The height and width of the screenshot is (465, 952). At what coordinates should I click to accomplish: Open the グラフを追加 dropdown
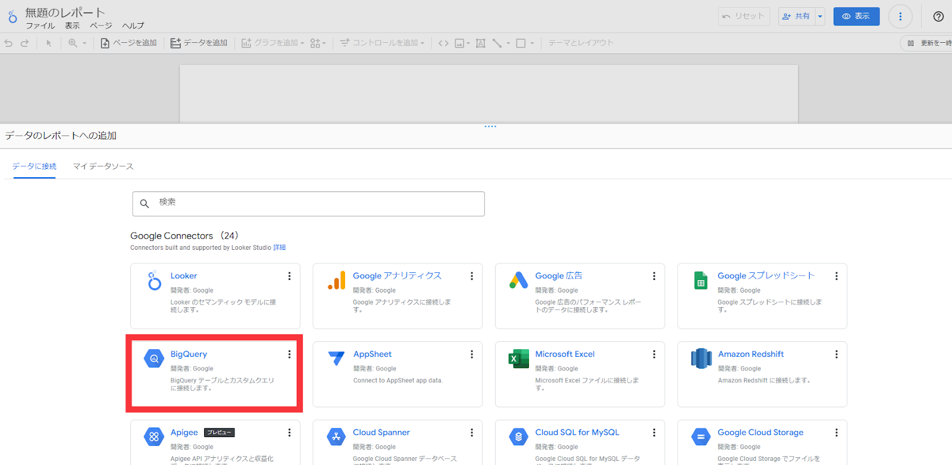click(273, 43)
